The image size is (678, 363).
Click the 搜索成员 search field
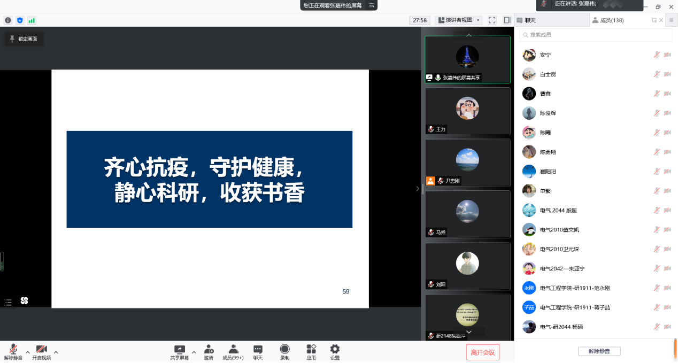pos(596,35)
